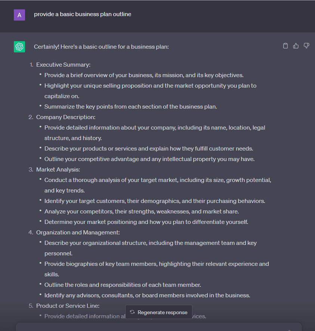Image resolution: width=315 pixels, height=331 pixels.
Task: Give the response a thumbs up
Action: coord(296,45)
